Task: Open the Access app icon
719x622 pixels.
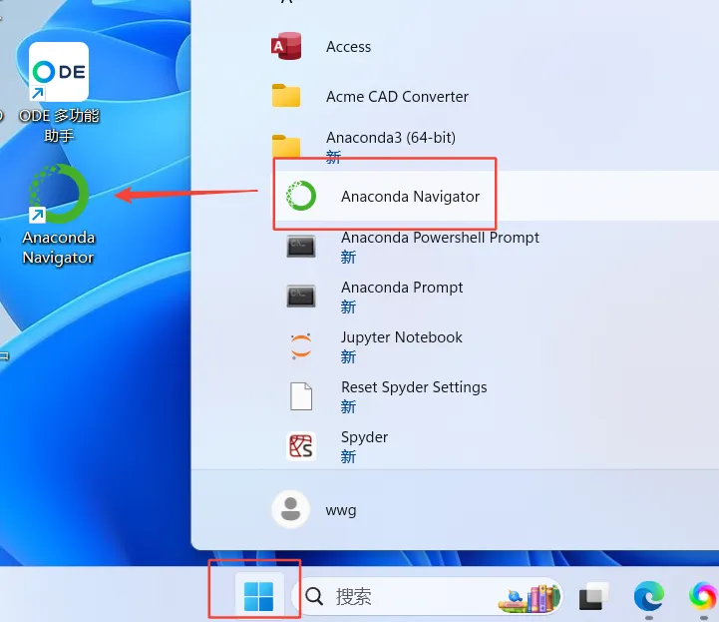Action: pos(286,46)
